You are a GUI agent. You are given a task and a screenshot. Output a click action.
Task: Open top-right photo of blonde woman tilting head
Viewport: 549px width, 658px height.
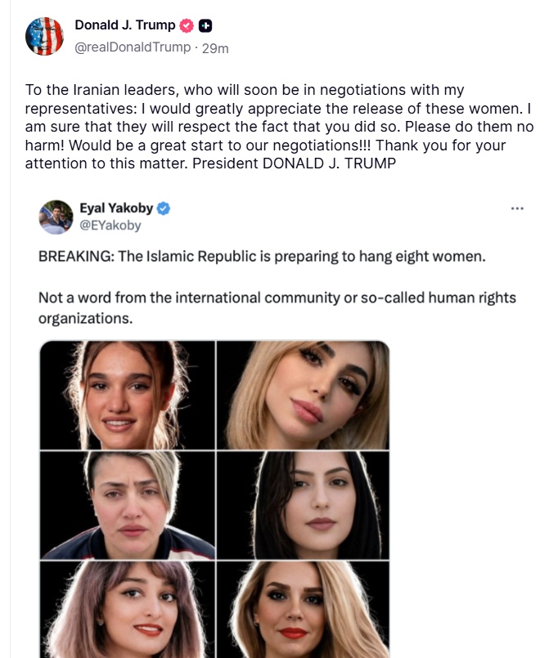[303, 395]
